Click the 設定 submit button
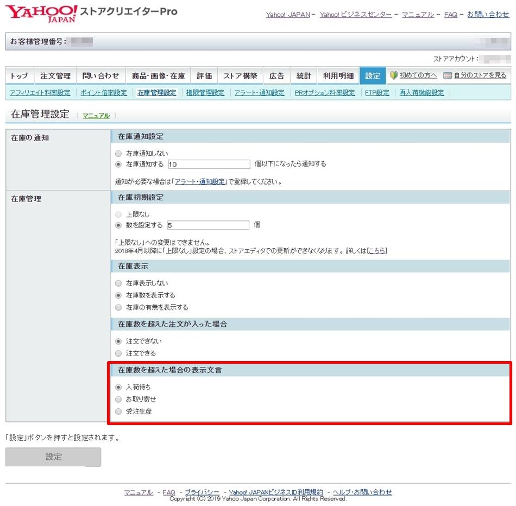This screenshot has width=516, height=506. point(53,457)
